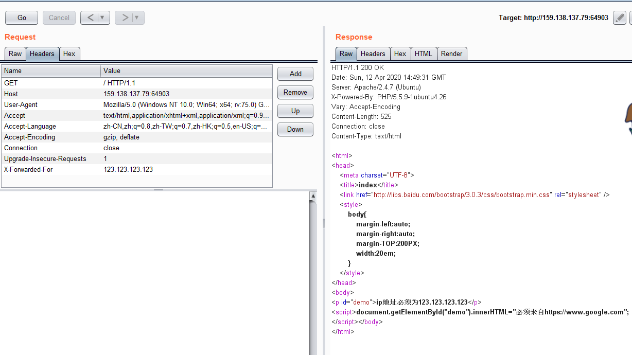Select the GET row in headers table

[x=137, y=83]
